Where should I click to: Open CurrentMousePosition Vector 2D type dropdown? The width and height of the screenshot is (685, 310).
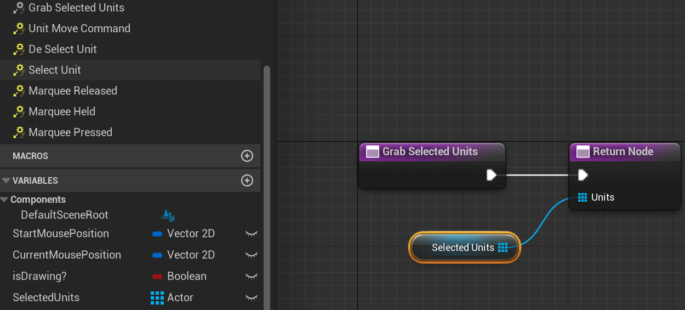click(x=184, y=255)
